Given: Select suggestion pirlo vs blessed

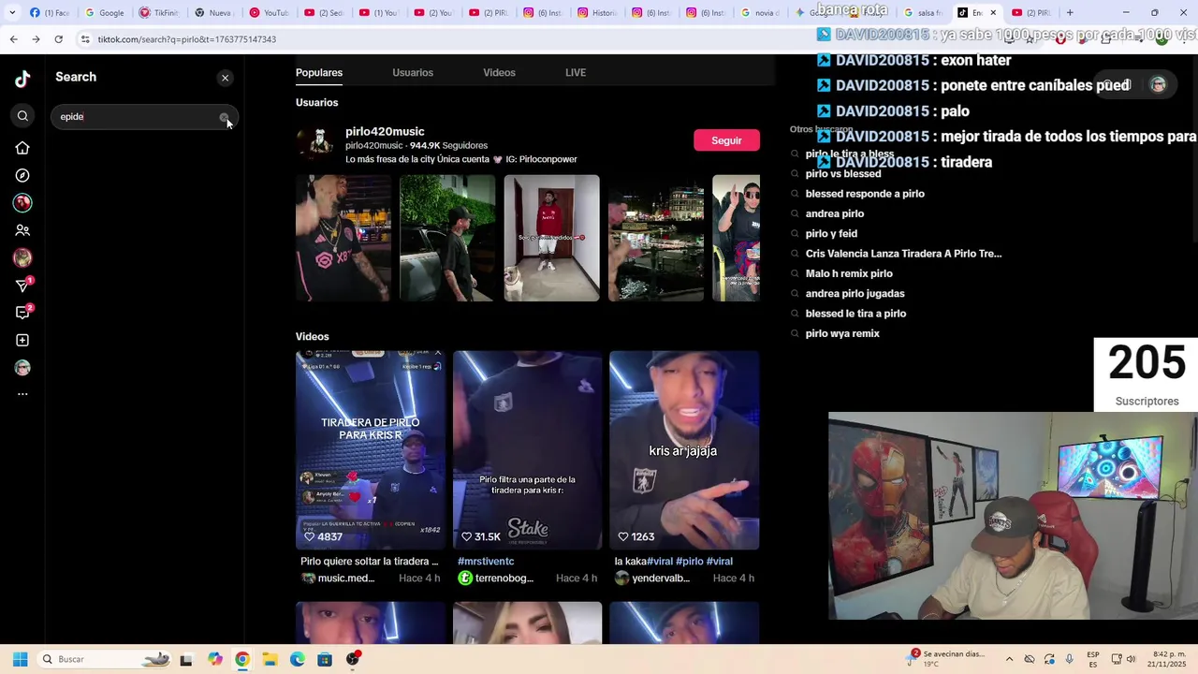Looking at the screenshot, I should (x=843, y=174).
